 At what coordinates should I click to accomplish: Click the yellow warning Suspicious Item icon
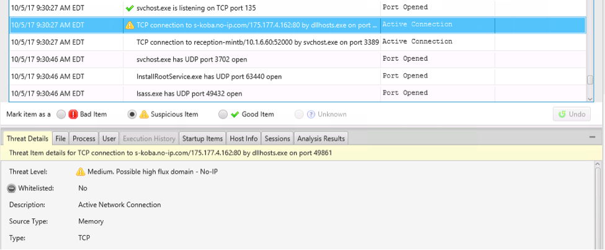[143, 114]
